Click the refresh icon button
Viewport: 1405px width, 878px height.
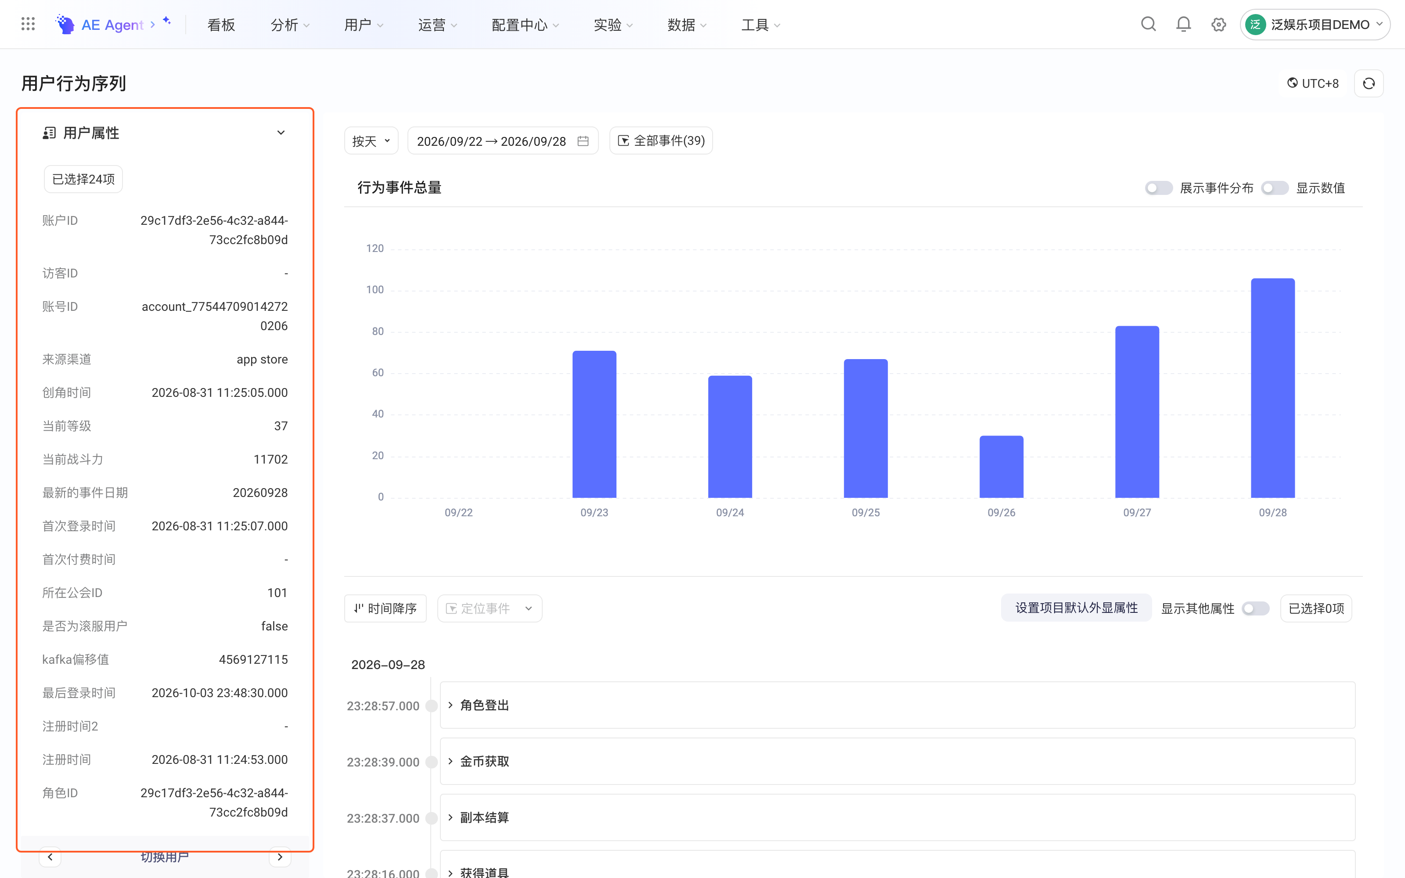1369,83
